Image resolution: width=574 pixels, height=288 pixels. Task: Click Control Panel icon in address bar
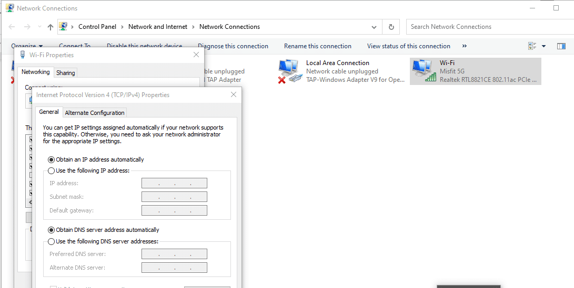point(64,27)
